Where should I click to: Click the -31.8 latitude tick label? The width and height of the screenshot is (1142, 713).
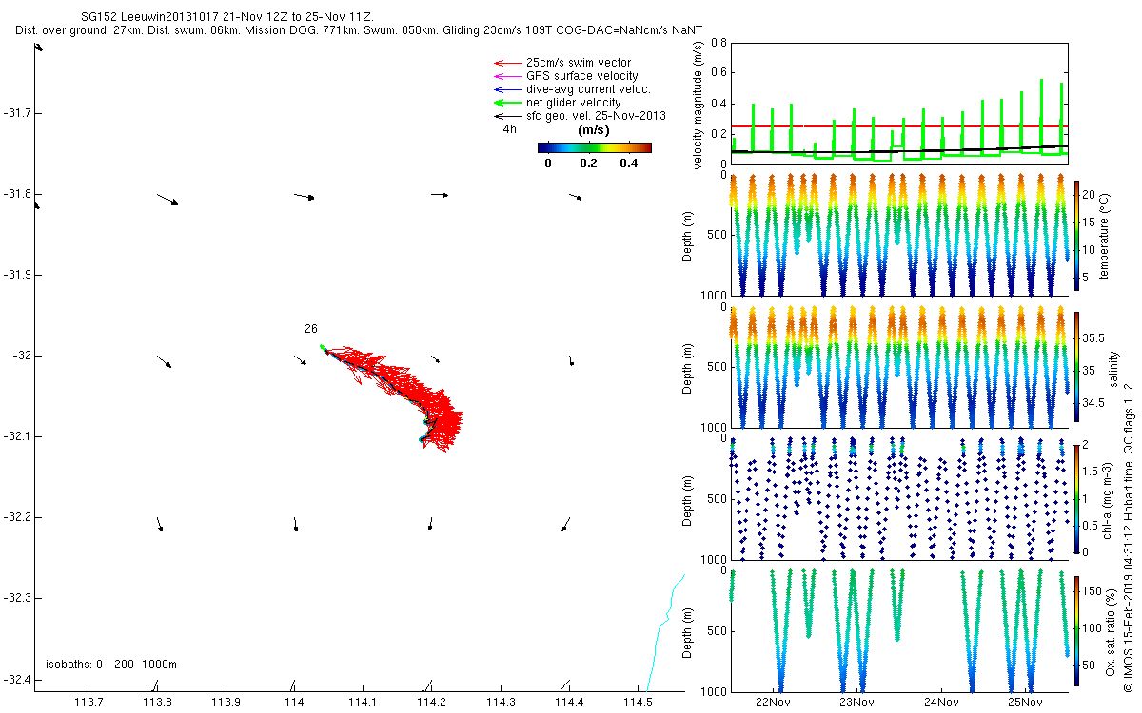[17, 194]
